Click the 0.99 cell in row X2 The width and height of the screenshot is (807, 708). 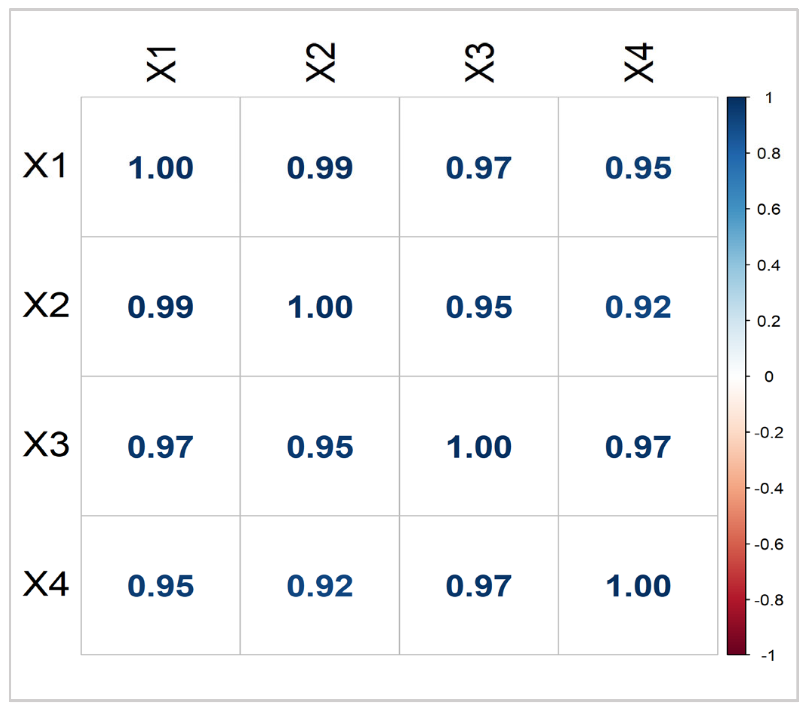[x=161, y=307]
